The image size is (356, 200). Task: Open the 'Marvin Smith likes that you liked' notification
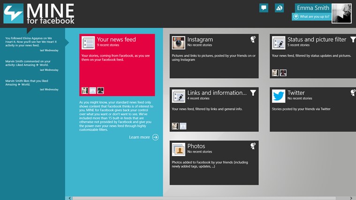32,85
